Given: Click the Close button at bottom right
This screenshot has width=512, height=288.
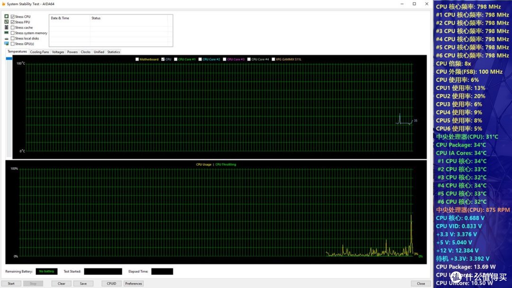Looking at the screenshot, I should point(421,283).
